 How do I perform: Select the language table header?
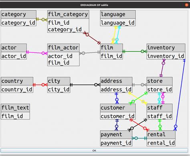[x=118, y=14]
